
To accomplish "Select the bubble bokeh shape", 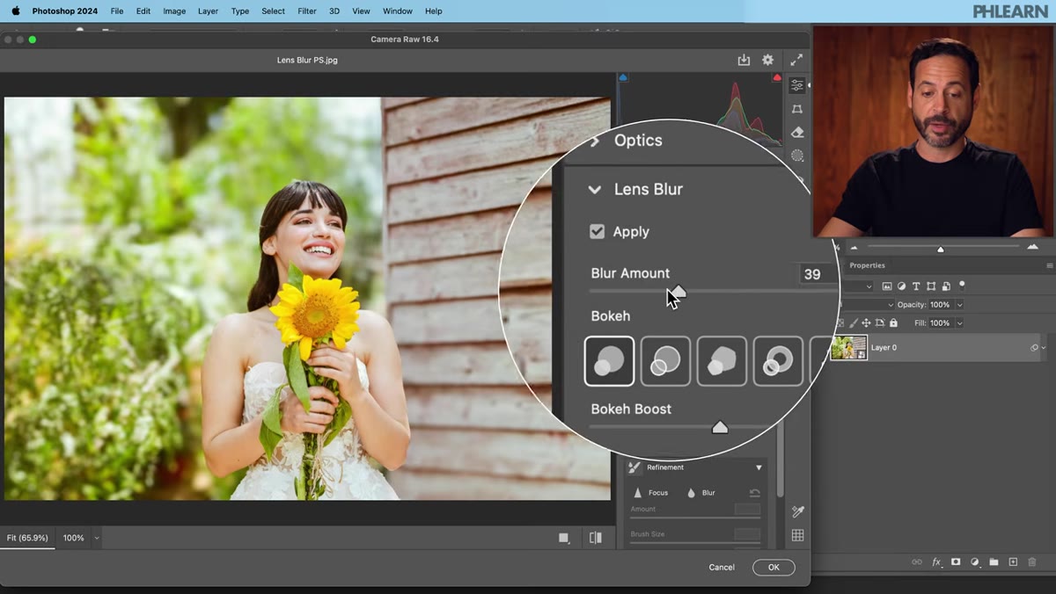I will (665, 361).
